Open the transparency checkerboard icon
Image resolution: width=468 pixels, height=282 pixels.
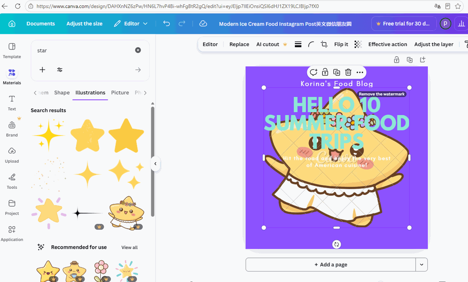358,44
